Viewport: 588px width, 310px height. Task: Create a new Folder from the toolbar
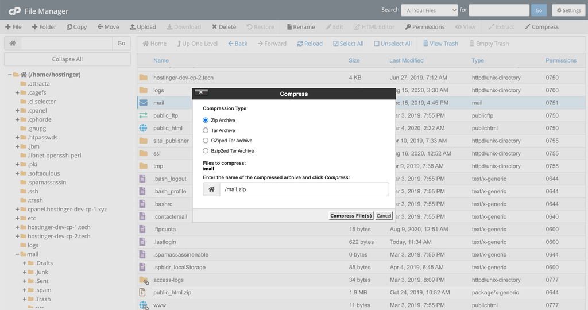(x=44, y=27)
